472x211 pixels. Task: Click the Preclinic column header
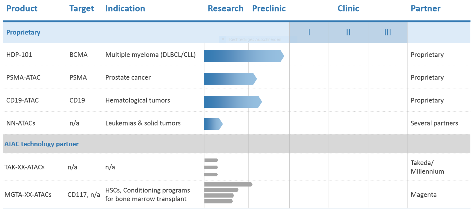click(x=269, y=9)
